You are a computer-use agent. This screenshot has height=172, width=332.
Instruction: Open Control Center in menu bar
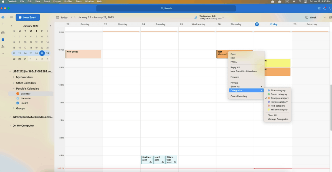click(305, 1)
